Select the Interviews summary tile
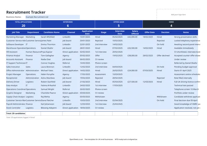Screen dimensions: 207x146 (x=68, y=24)
